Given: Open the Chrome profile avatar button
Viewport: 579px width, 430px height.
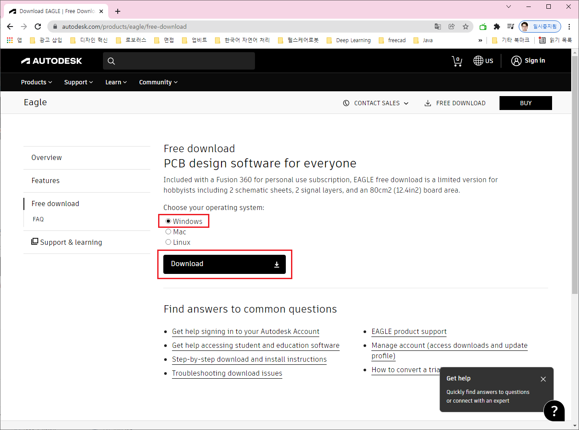Looking at the screenshot, I should tap(540, 27).
